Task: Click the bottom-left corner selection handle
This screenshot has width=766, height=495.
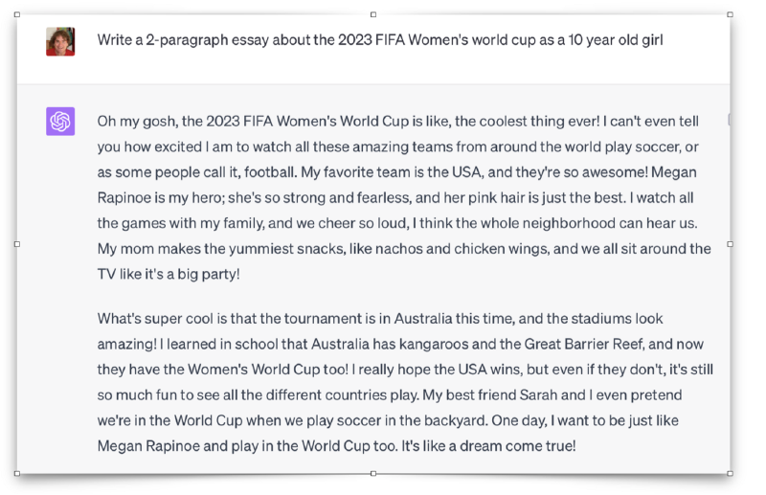Action: click(17, 473)
